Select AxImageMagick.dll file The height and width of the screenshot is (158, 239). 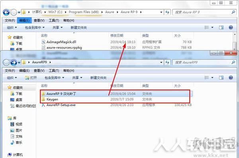[x=117, y=42]
